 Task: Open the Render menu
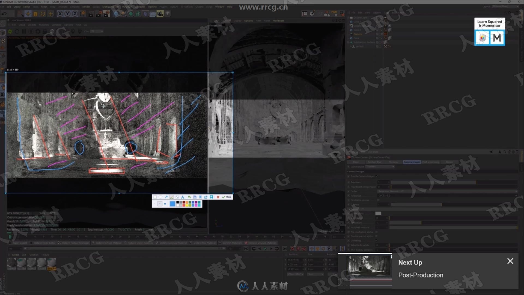tap(86, 7)
